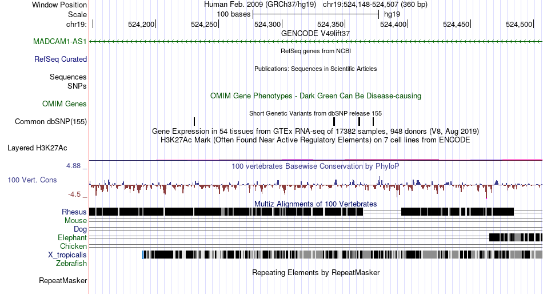Select the Dog alignment row label
The image size is (543, 294).
[x=81, y=229]
